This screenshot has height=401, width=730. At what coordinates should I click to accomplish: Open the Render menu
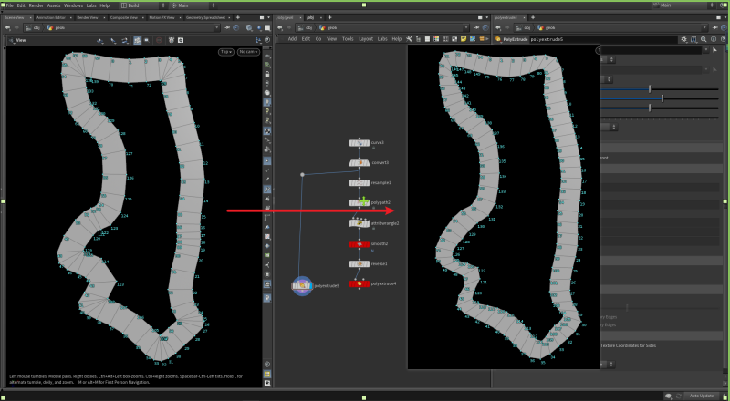[36, 5]
